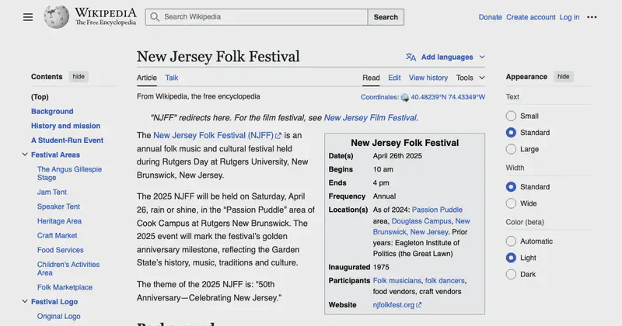622x326 pixels.
Task: Click the magnifying glass search icon
Action: coord(155,17)
